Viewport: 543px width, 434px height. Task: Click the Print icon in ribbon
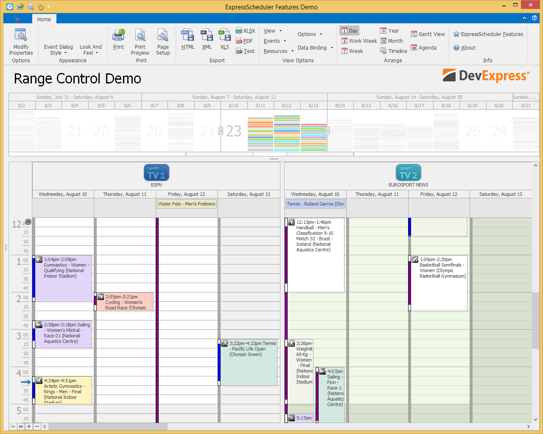119,39
